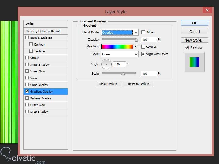Click the New Style... button
The height and width of the screenshot is (164, 219).
(195, 40)
